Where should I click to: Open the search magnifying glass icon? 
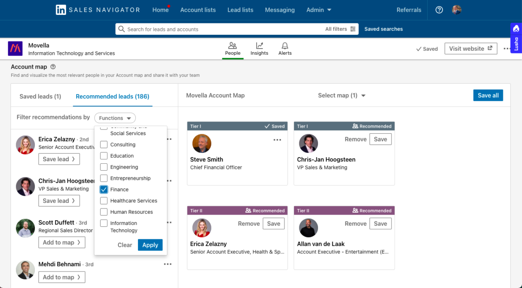point(122,29)
